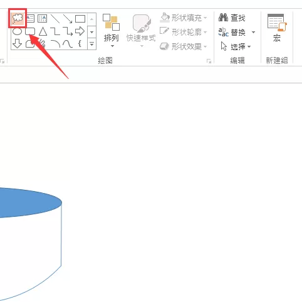Click the 形状轮廓 pencil icon
The height and width of the screenshot is (302, 302).
coord(164,31)
